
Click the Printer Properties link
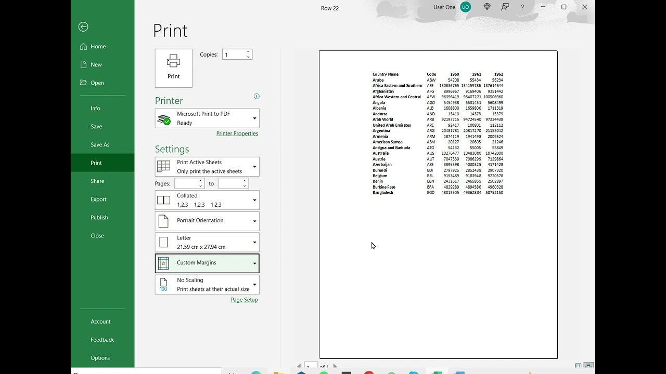237,133
